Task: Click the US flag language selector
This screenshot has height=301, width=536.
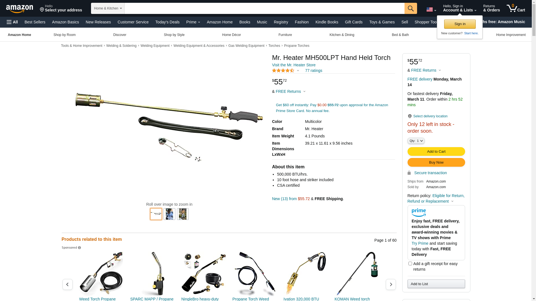Action: [x=431, y=9]
